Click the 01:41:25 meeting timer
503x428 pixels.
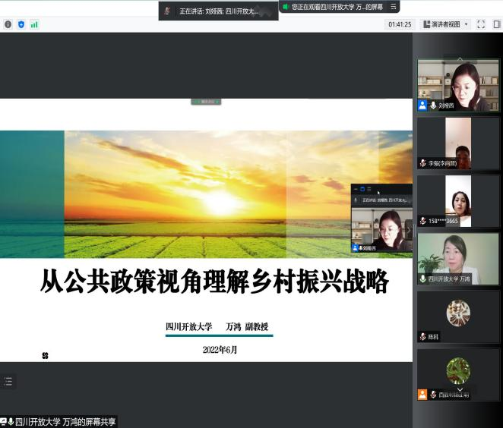pyautogui.click(x=400, y=24)
